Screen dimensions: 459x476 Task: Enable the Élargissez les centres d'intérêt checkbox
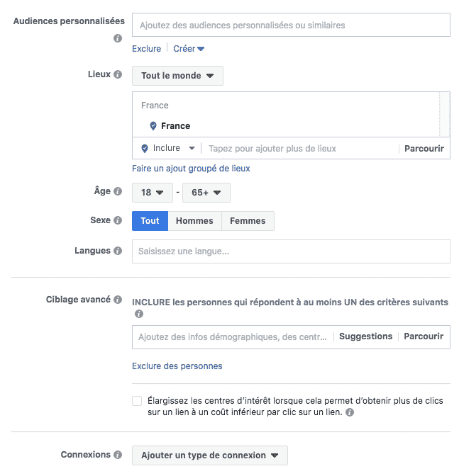tap(137, 401)
